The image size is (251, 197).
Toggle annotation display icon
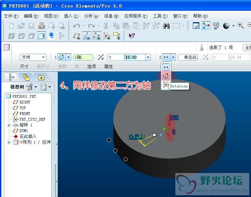(x=117, y=36)
